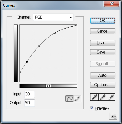Viewport: 122px width, 124px height.
Task: Toggle the curves grid size icon
Action: coord(113,116)
